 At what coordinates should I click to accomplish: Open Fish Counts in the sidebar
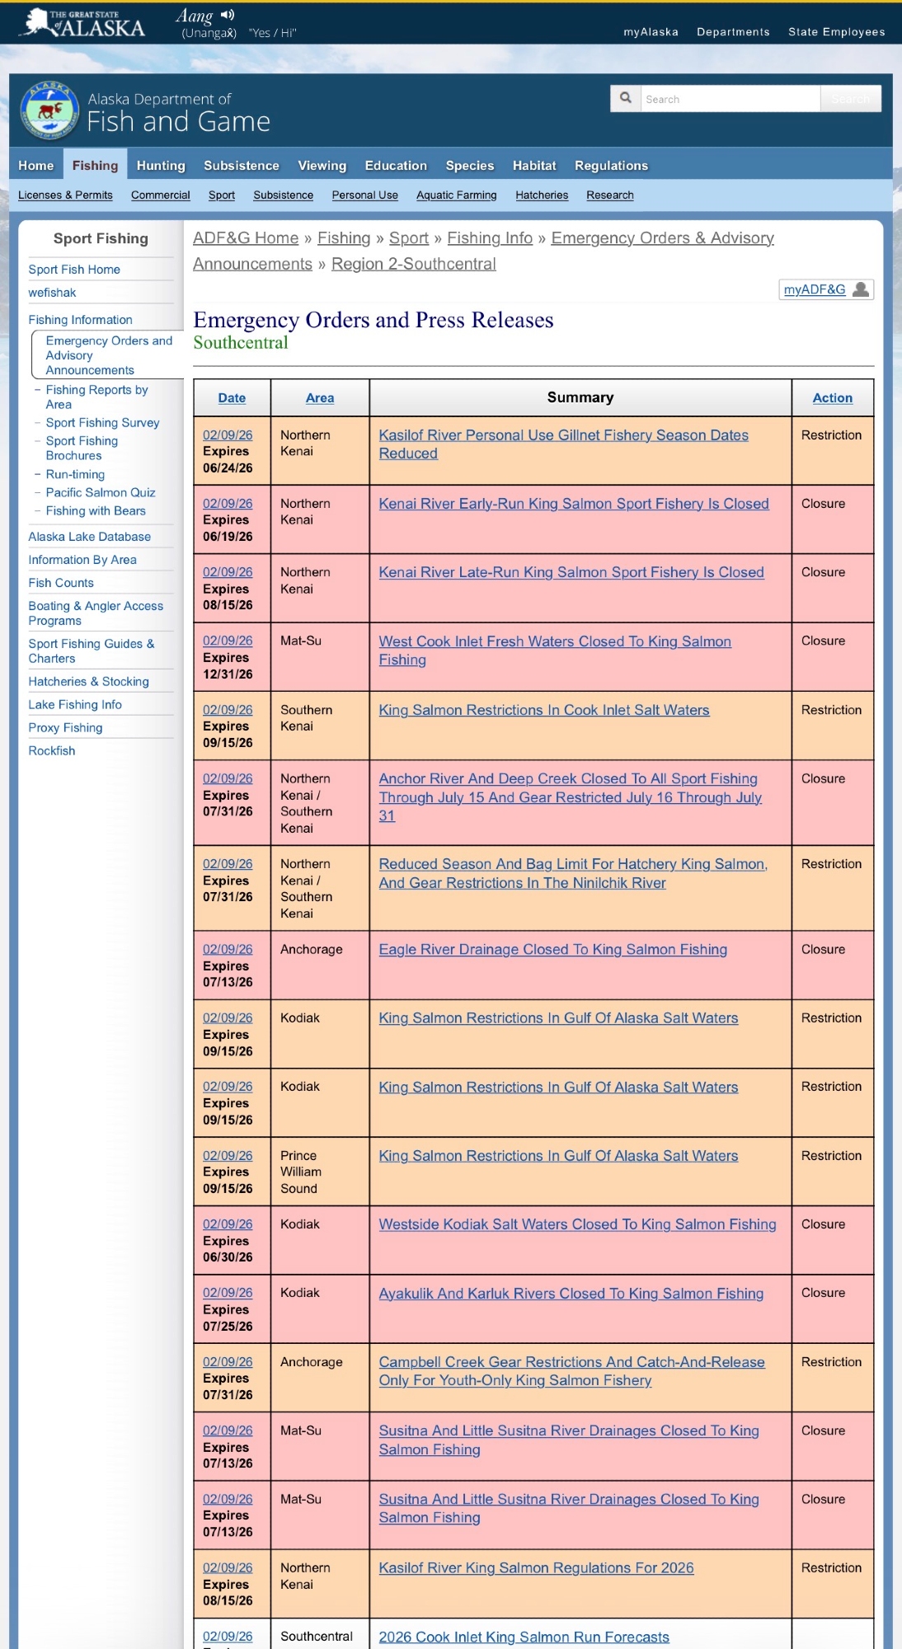pos(61,583)
